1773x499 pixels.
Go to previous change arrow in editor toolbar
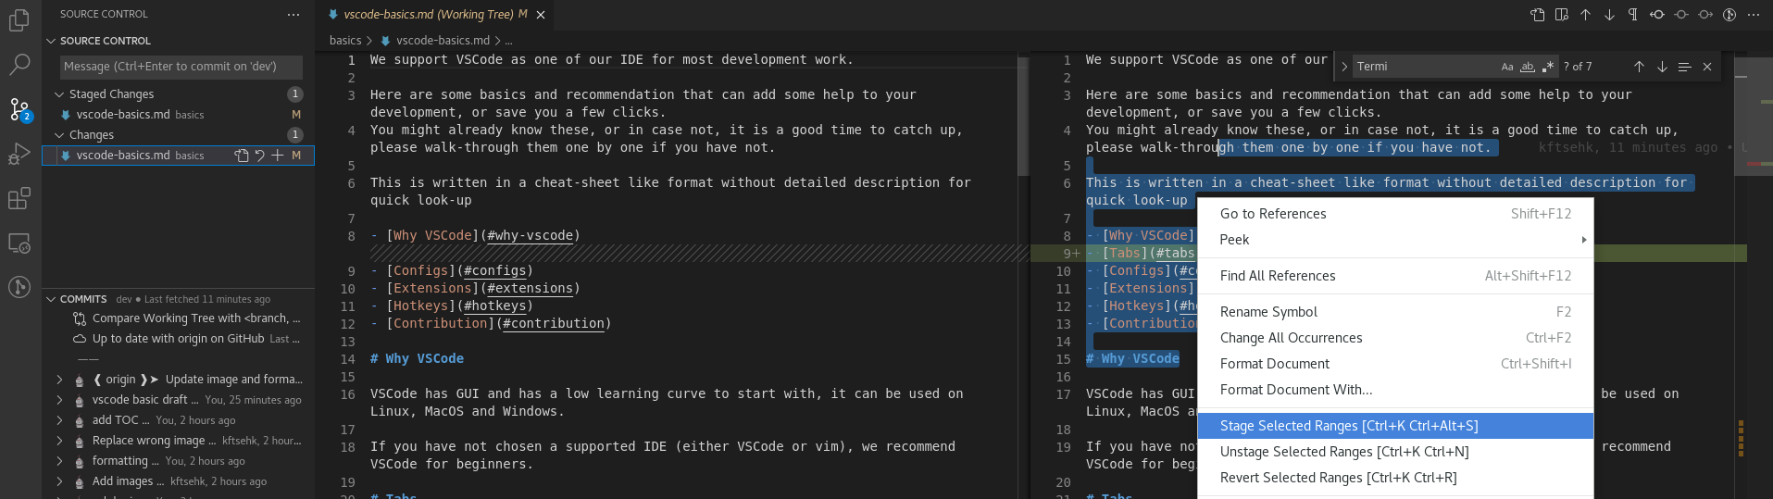point(1585,15)
